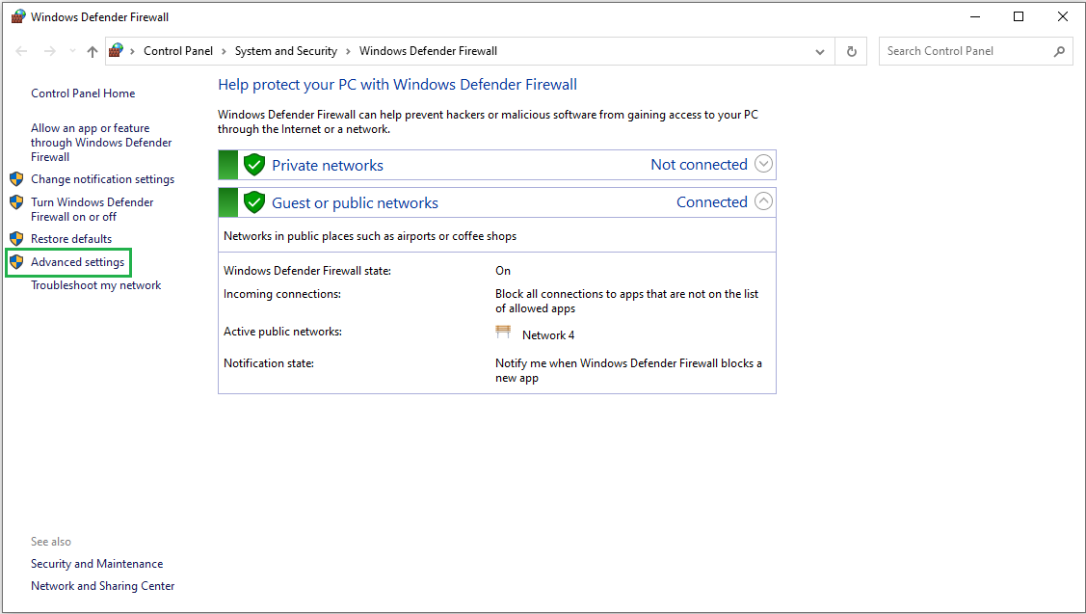Open System and Security breadcrumb
The image size is (1086, 614).
(x=286, y=51)
